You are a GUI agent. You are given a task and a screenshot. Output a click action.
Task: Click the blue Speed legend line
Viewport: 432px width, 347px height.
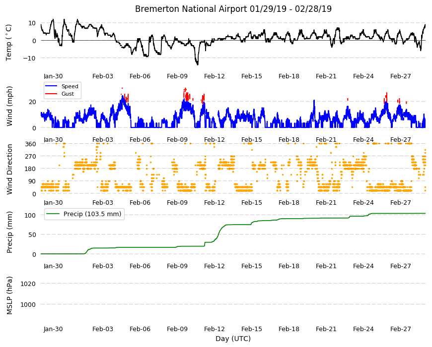pos(51,86)
